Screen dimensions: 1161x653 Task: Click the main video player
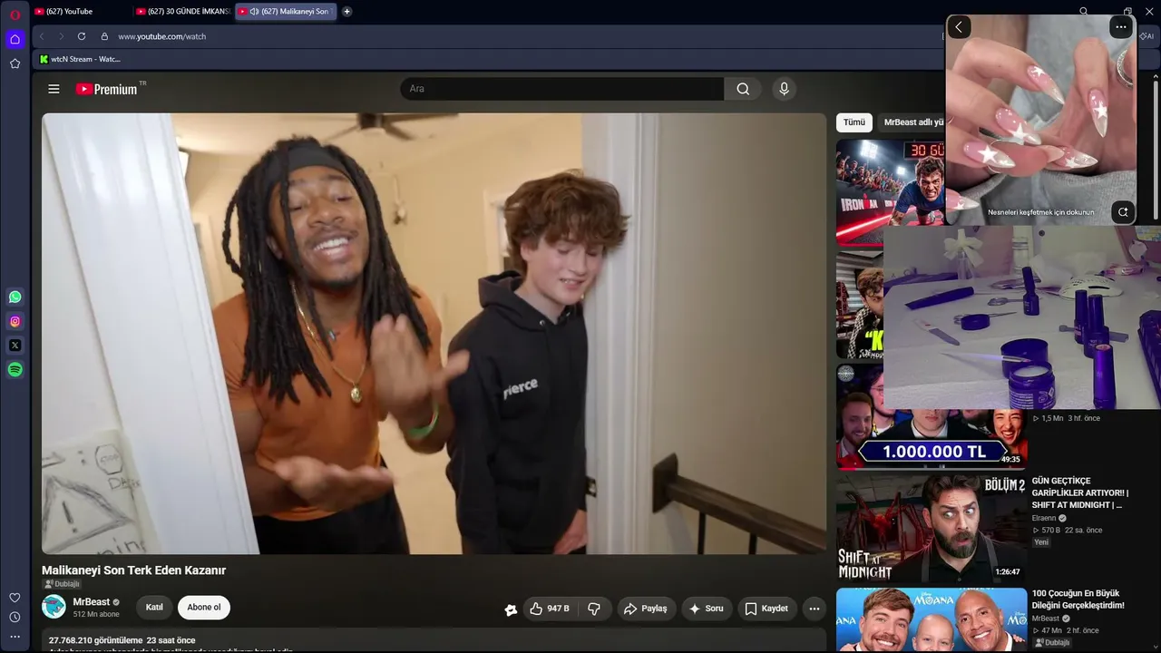point(434,334)
